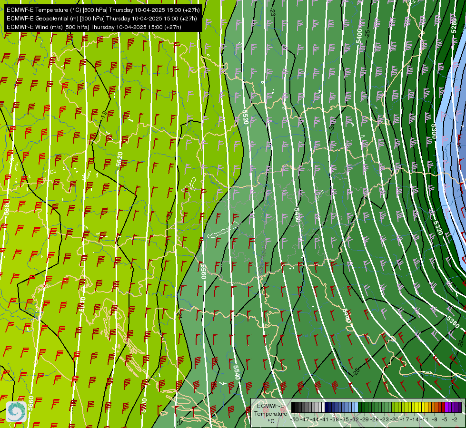
Task: Click the -2 value on the temperature legend
Action: pyautogui.click(x=454, y=419)
